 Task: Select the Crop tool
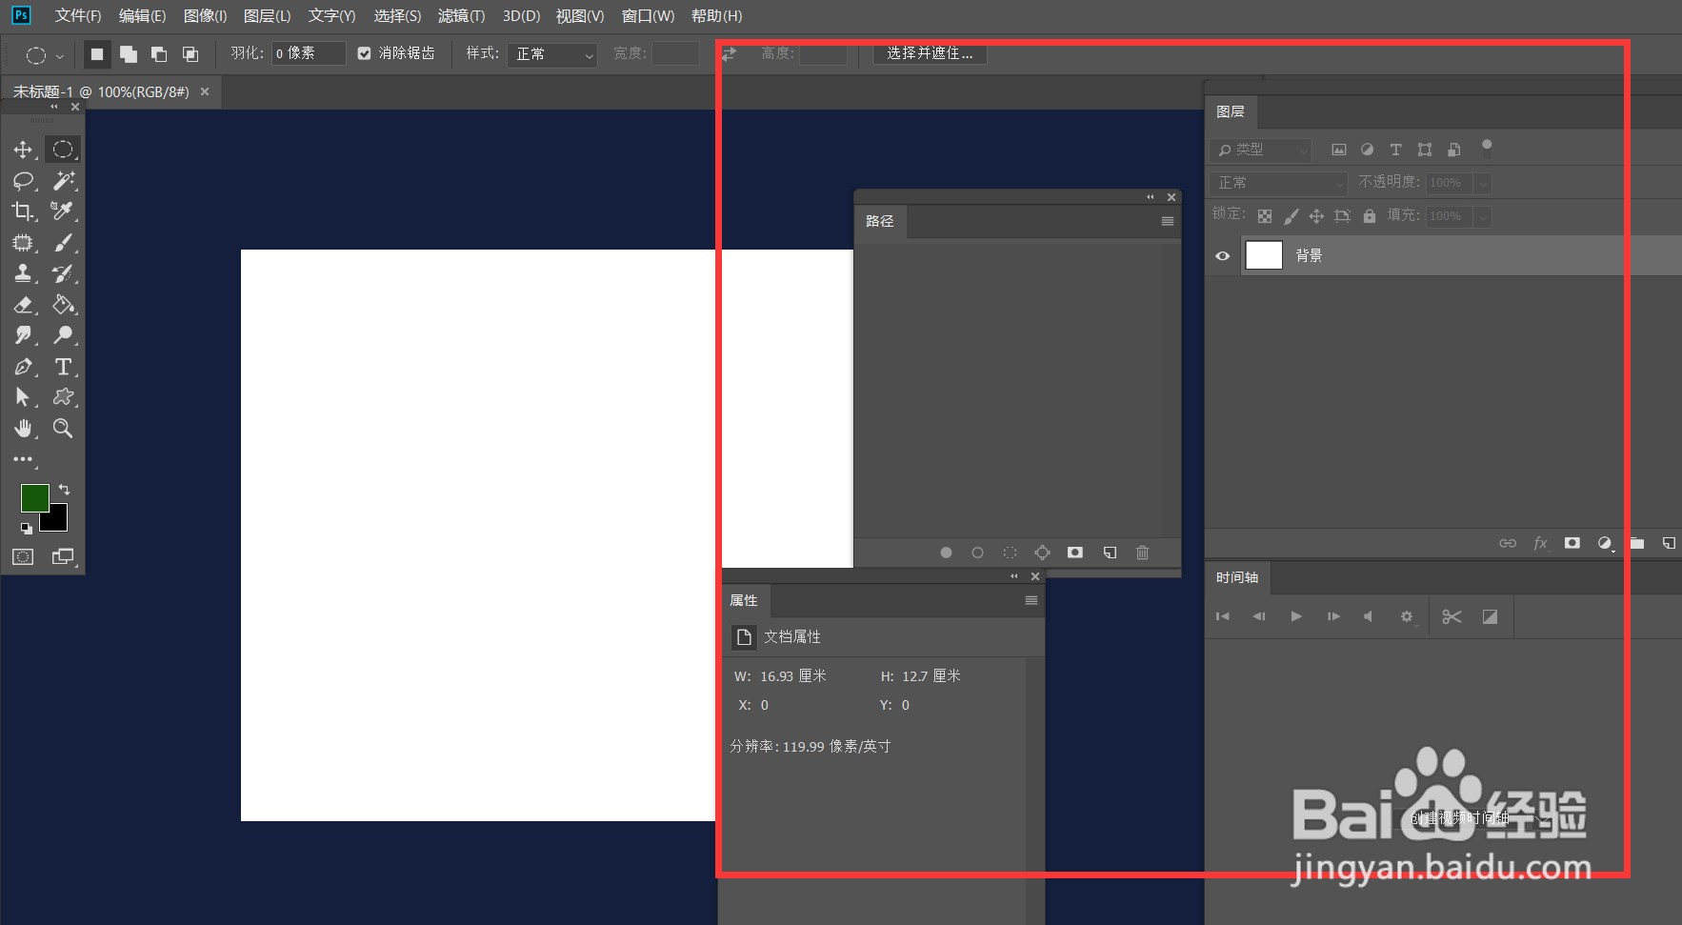click(23, 211)
